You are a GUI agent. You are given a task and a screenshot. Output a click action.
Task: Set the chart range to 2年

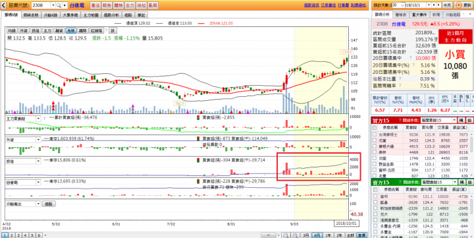coord(339,235)
